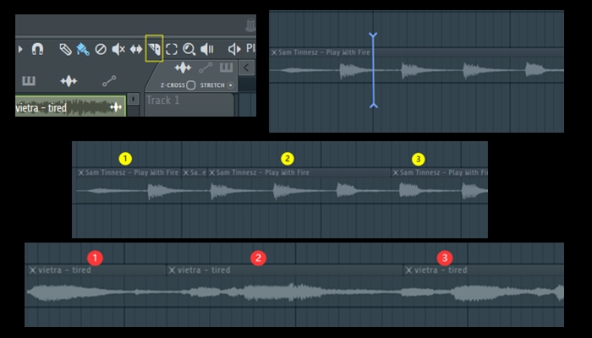The image size is (592, 338).
Task: Select the Mute tool speaker icon
Action: coord(118,49)
